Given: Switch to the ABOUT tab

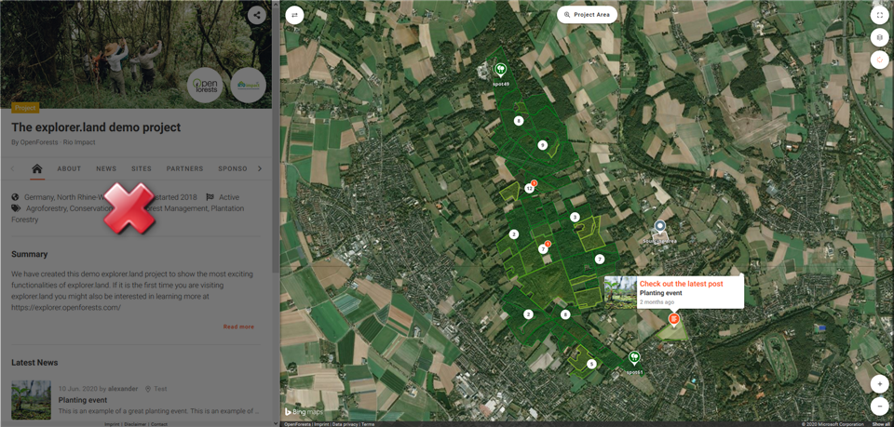Looking at the screenshot, I should pyautogui.click(x=69, y=168).
